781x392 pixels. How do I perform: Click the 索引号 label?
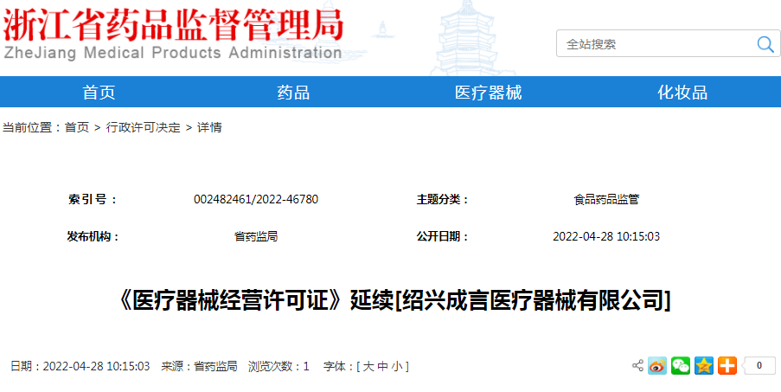pyautogui.click(x=93, y=200)
